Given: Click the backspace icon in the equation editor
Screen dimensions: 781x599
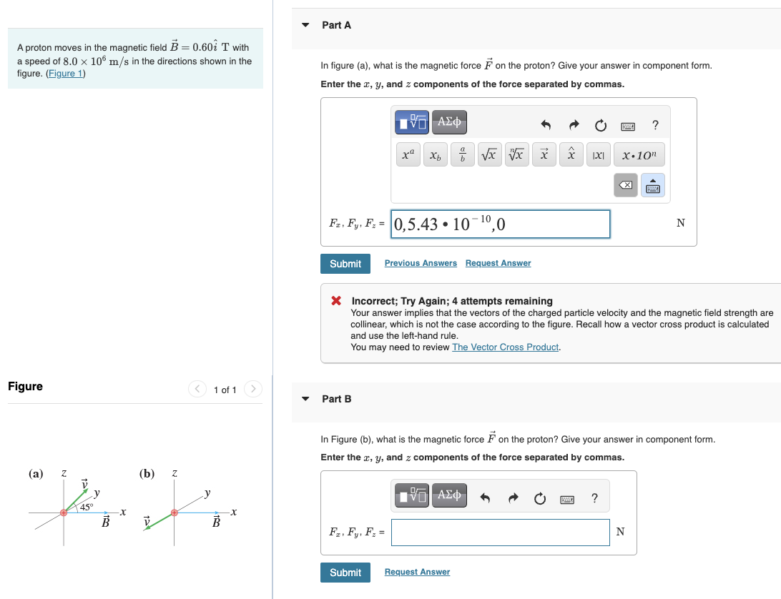Looking at the screenshot, I should tap(625, 185).
